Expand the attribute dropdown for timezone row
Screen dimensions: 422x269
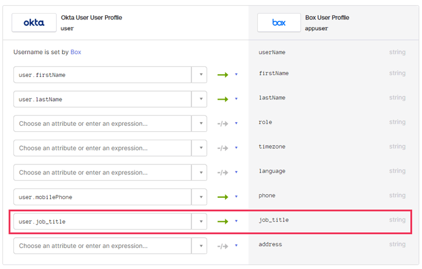pyautogui.click(x=199, y=148)
